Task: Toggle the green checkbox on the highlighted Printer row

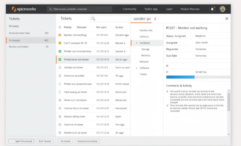Action: [60, 59]
